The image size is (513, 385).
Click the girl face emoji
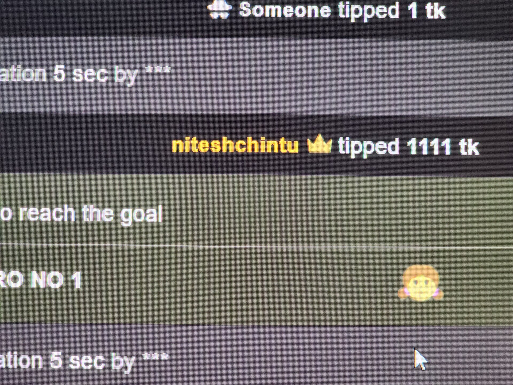point(420,283)
